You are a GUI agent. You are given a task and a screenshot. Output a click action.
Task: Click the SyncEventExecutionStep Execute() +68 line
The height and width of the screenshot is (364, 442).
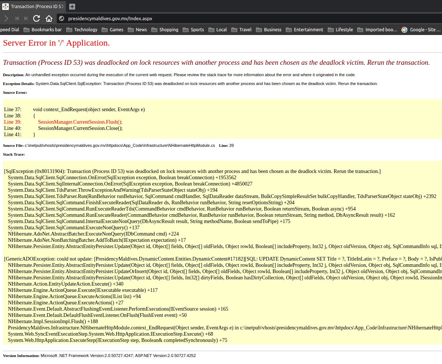pyautogui.click(x=110, y=334)
